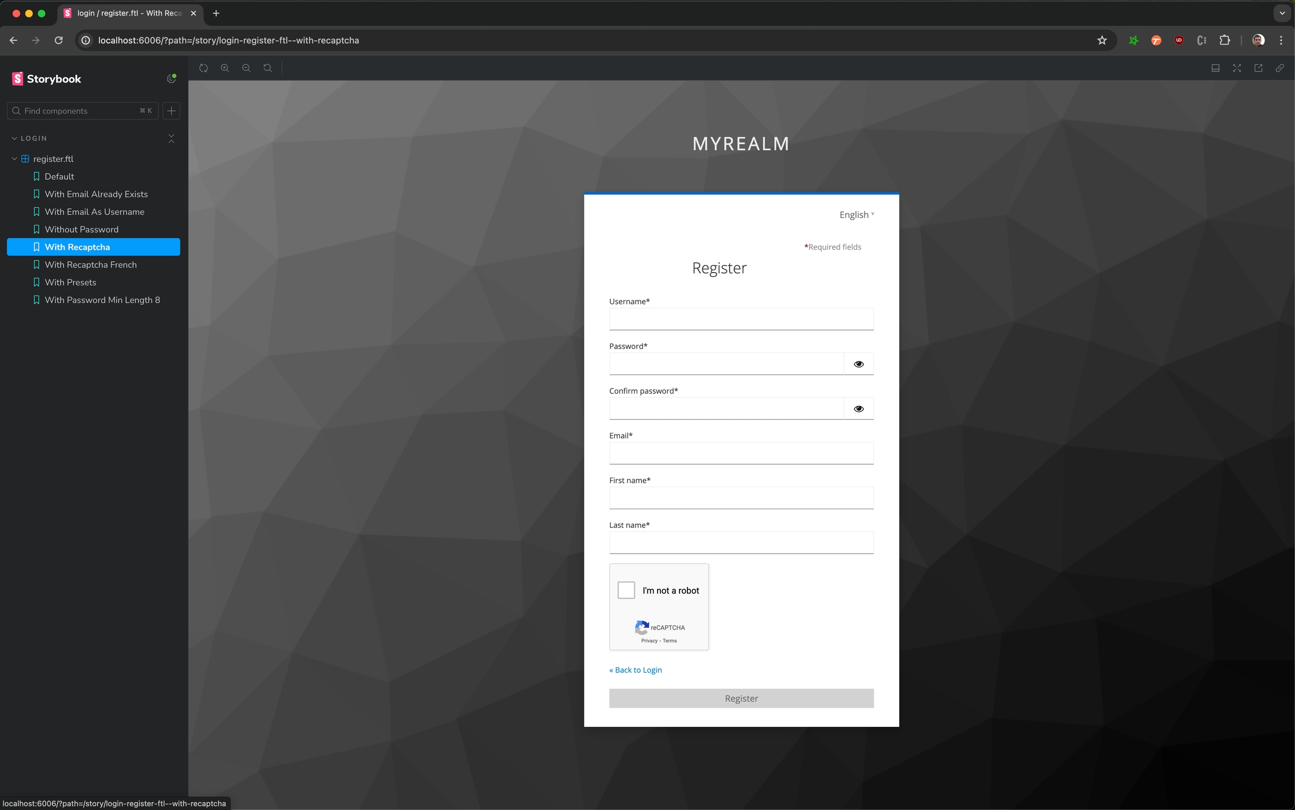Click the Storybook remount component icon
This screenshot has width=1295, height=810.
coord(203,68)
